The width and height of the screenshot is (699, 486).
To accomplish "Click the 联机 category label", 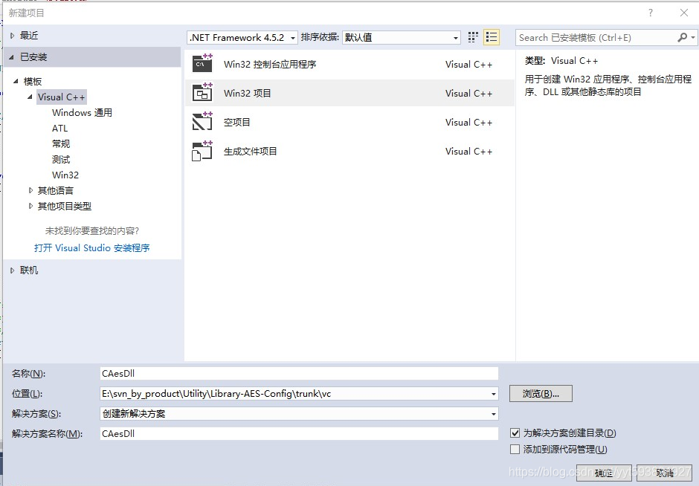I will pos(29,270).
